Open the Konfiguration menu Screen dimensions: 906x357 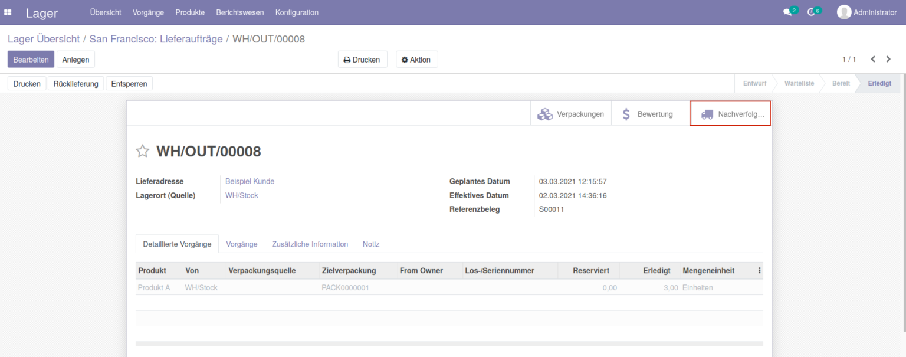click(x=297, y=12)
